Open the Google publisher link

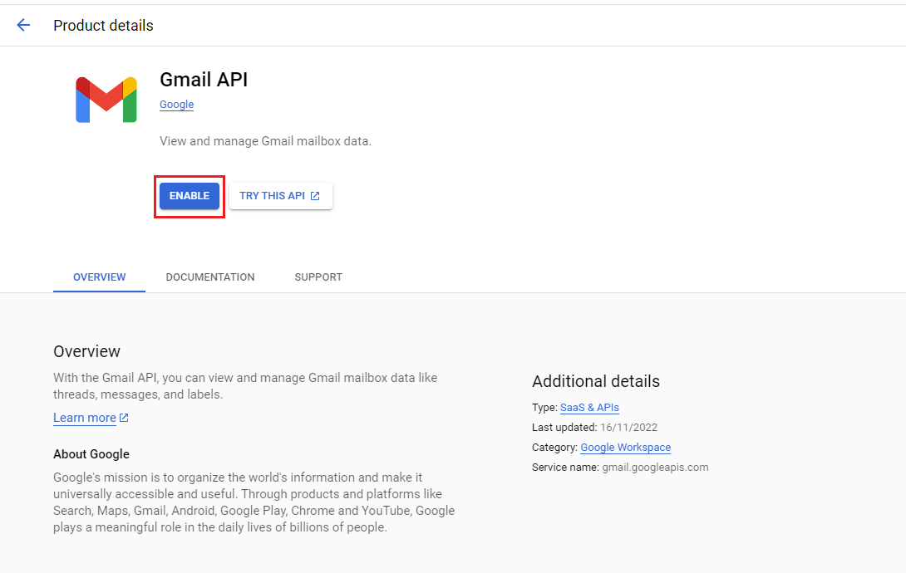coord(176,105)
